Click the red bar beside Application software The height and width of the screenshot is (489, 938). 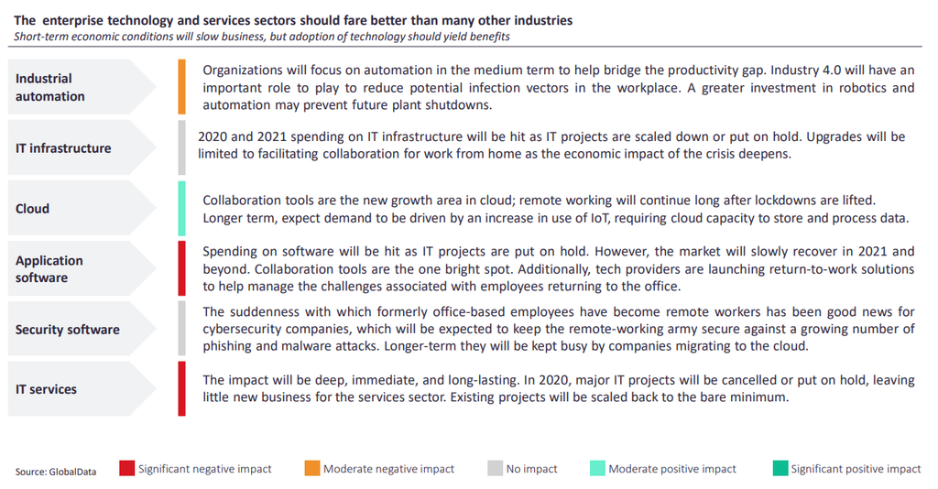(x=182, y=268)
